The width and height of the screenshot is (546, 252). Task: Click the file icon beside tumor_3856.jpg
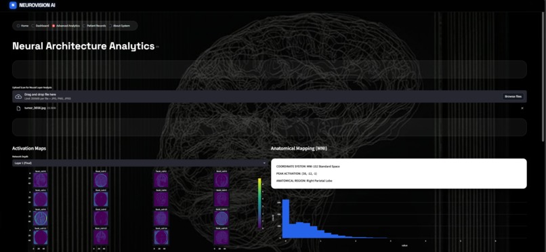[x=19, y=108]
